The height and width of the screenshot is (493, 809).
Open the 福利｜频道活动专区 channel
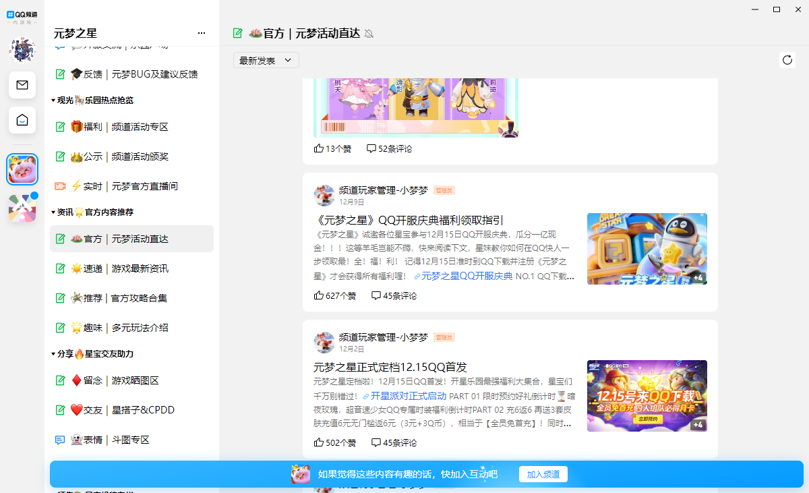click(x=131, y=127)
